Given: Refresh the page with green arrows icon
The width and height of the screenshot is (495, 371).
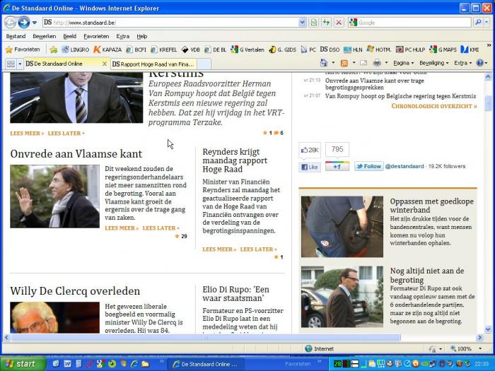Looking at the screenshot, I should [326, 23].
